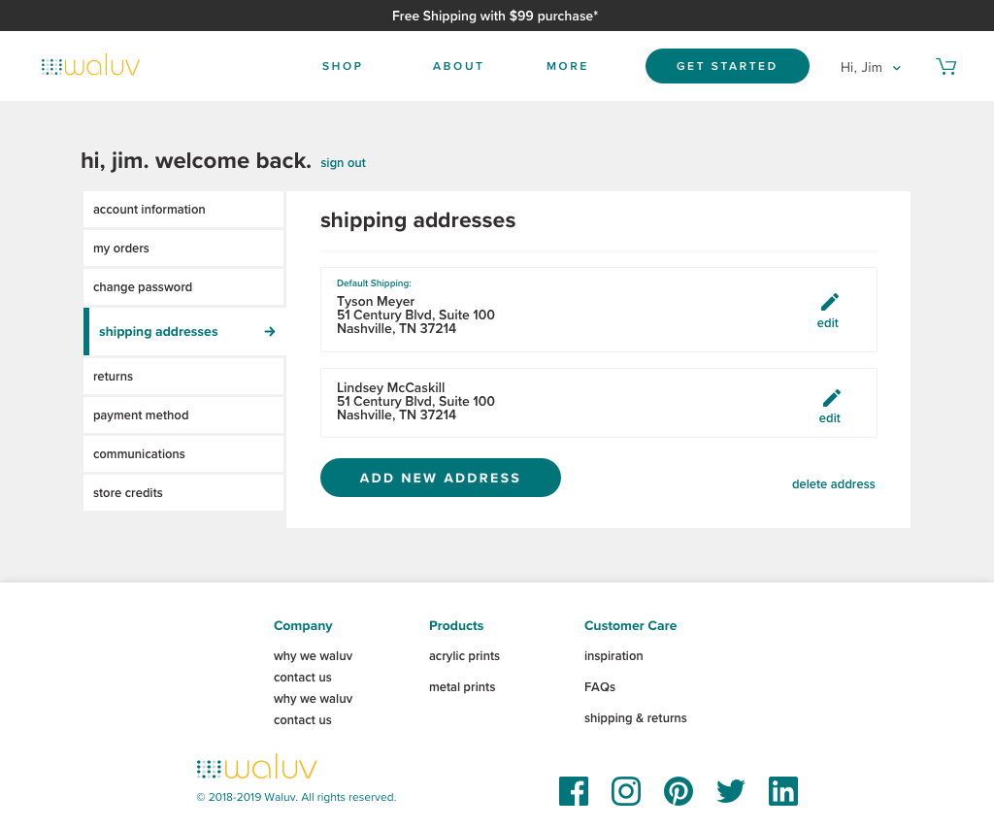Open metal prints footer link
Image resolution: width=994 pixels, height=829 pixels.
(x=462, y=687)
